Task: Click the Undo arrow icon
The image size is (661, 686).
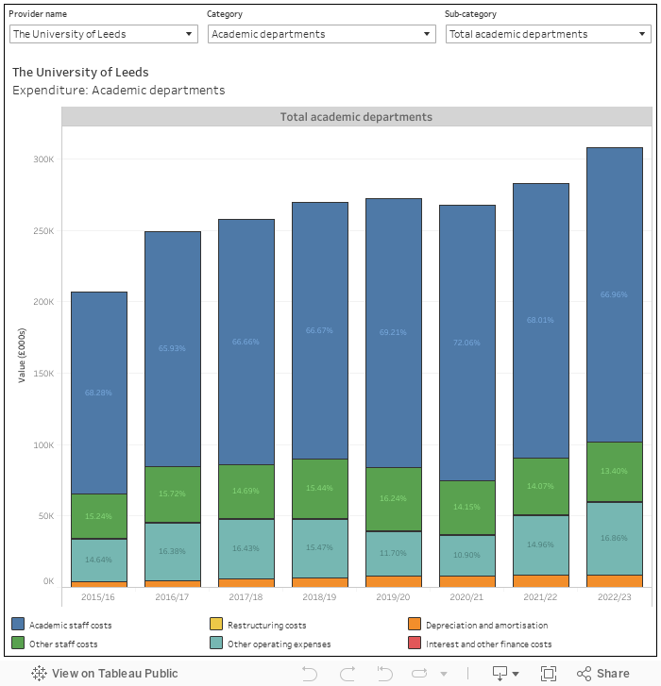Action: (309, 674)
